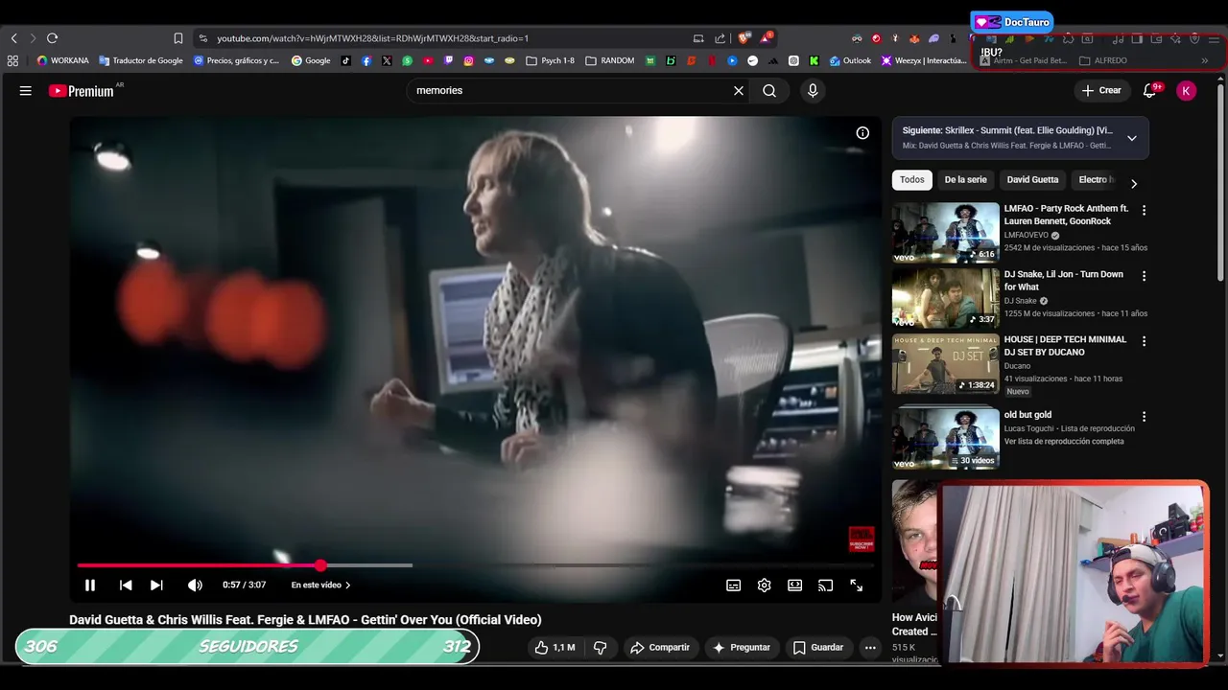
Task: Reload the page
Action: (52, 38)
